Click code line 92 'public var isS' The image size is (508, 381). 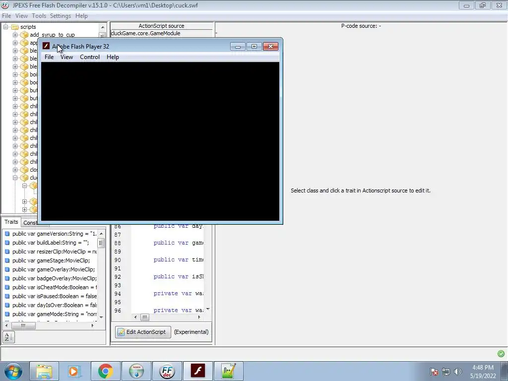click(179, 276)
